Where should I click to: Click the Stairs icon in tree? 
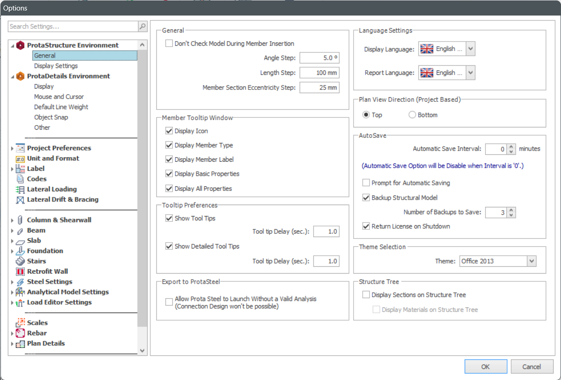click(x=21, y=261)
